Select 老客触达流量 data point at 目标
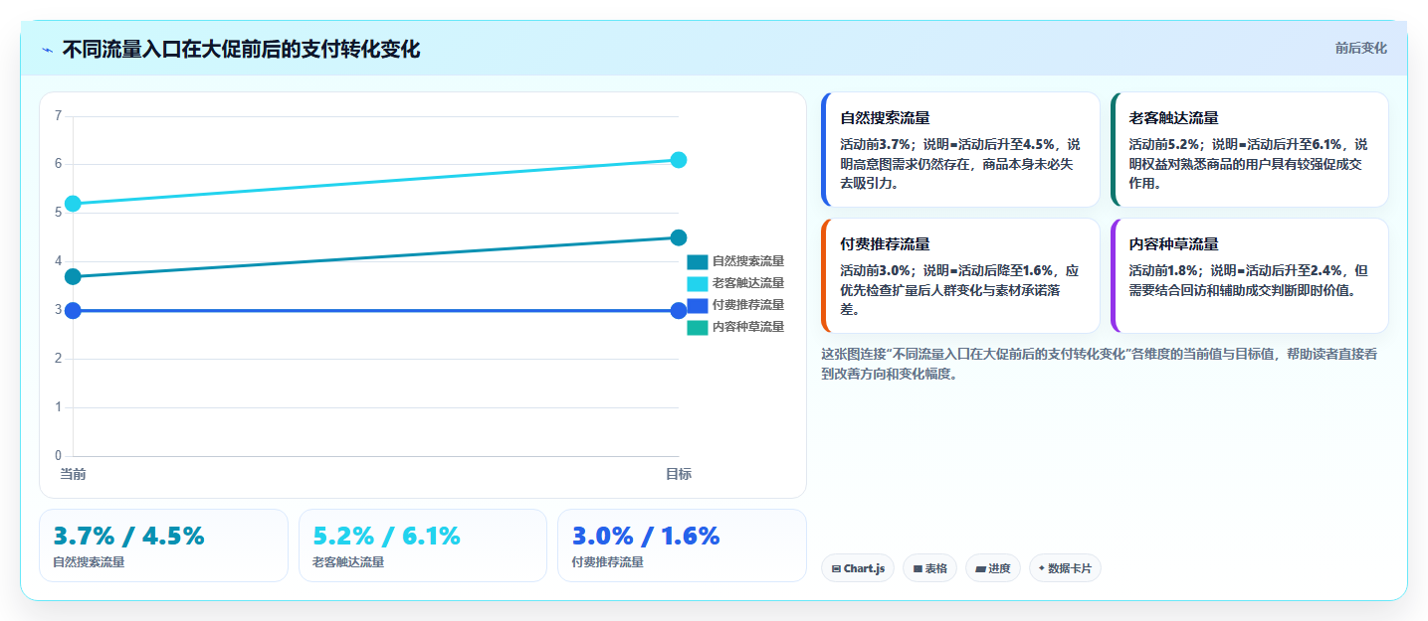 pos(679,160)
